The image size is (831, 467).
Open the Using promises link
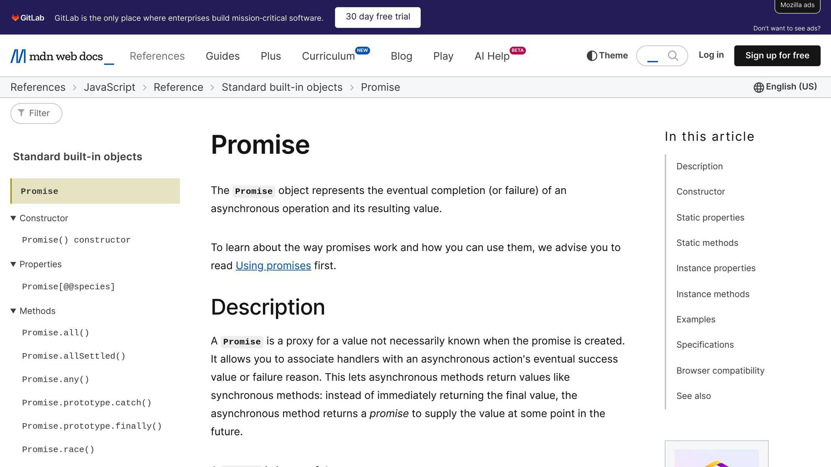pos(273,266)
